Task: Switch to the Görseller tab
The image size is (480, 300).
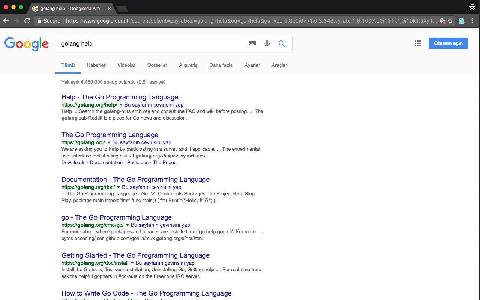Action: (157, 65)
